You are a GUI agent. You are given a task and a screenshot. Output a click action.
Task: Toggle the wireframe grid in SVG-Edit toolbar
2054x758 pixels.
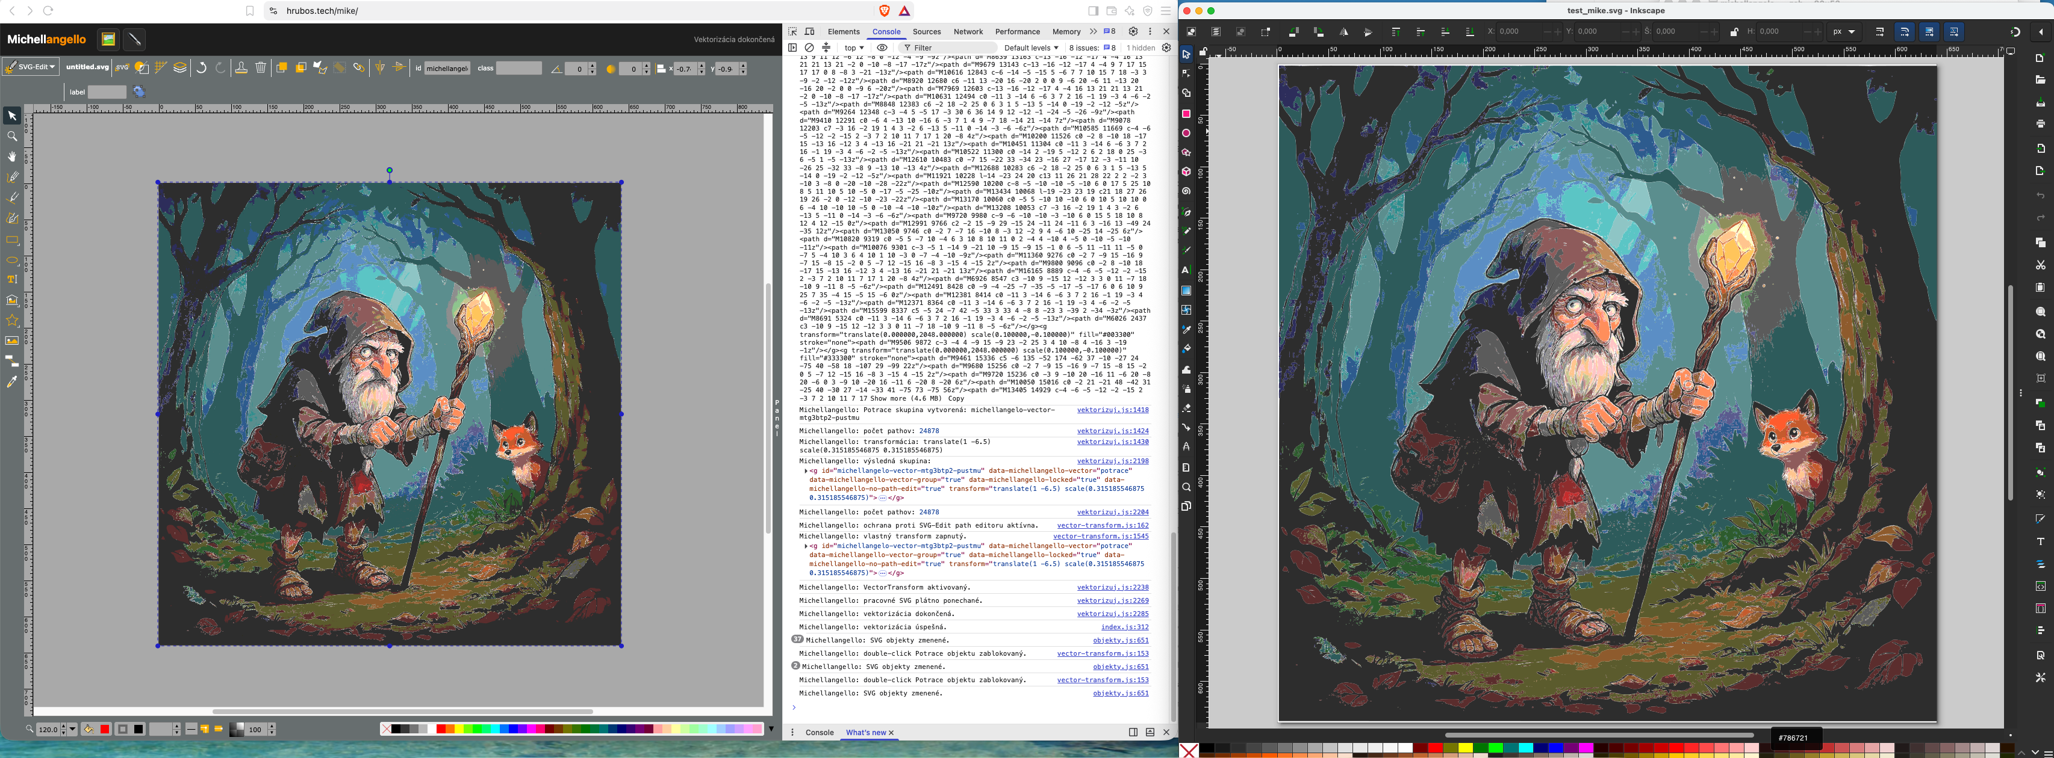pos(161,67)
